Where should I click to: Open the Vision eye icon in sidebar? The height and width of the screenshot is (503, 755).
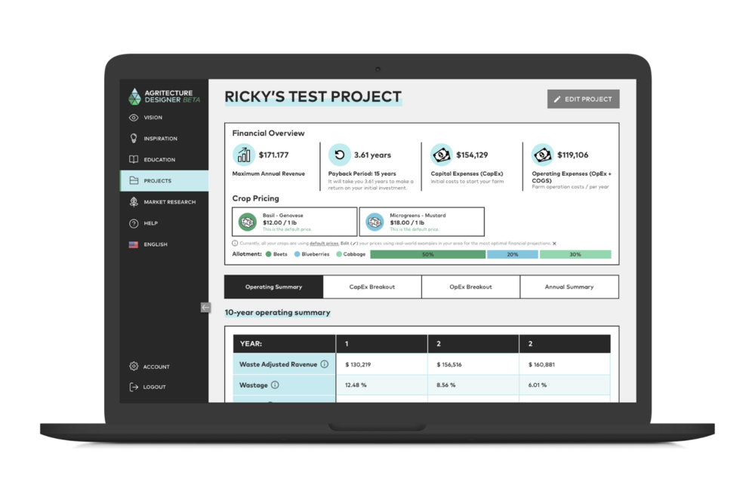[x=134, y=118]
